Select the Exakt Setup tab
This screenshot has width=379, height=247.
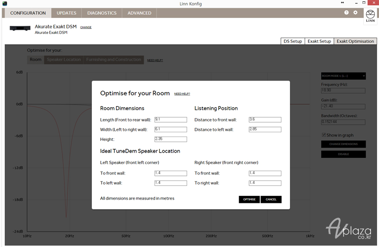[x=319, y=41]
